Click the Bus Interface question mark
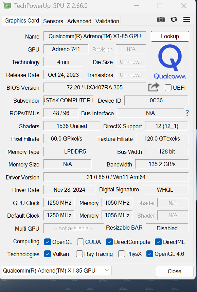Viewport: 197px width, 292px height. pos(187,113)
